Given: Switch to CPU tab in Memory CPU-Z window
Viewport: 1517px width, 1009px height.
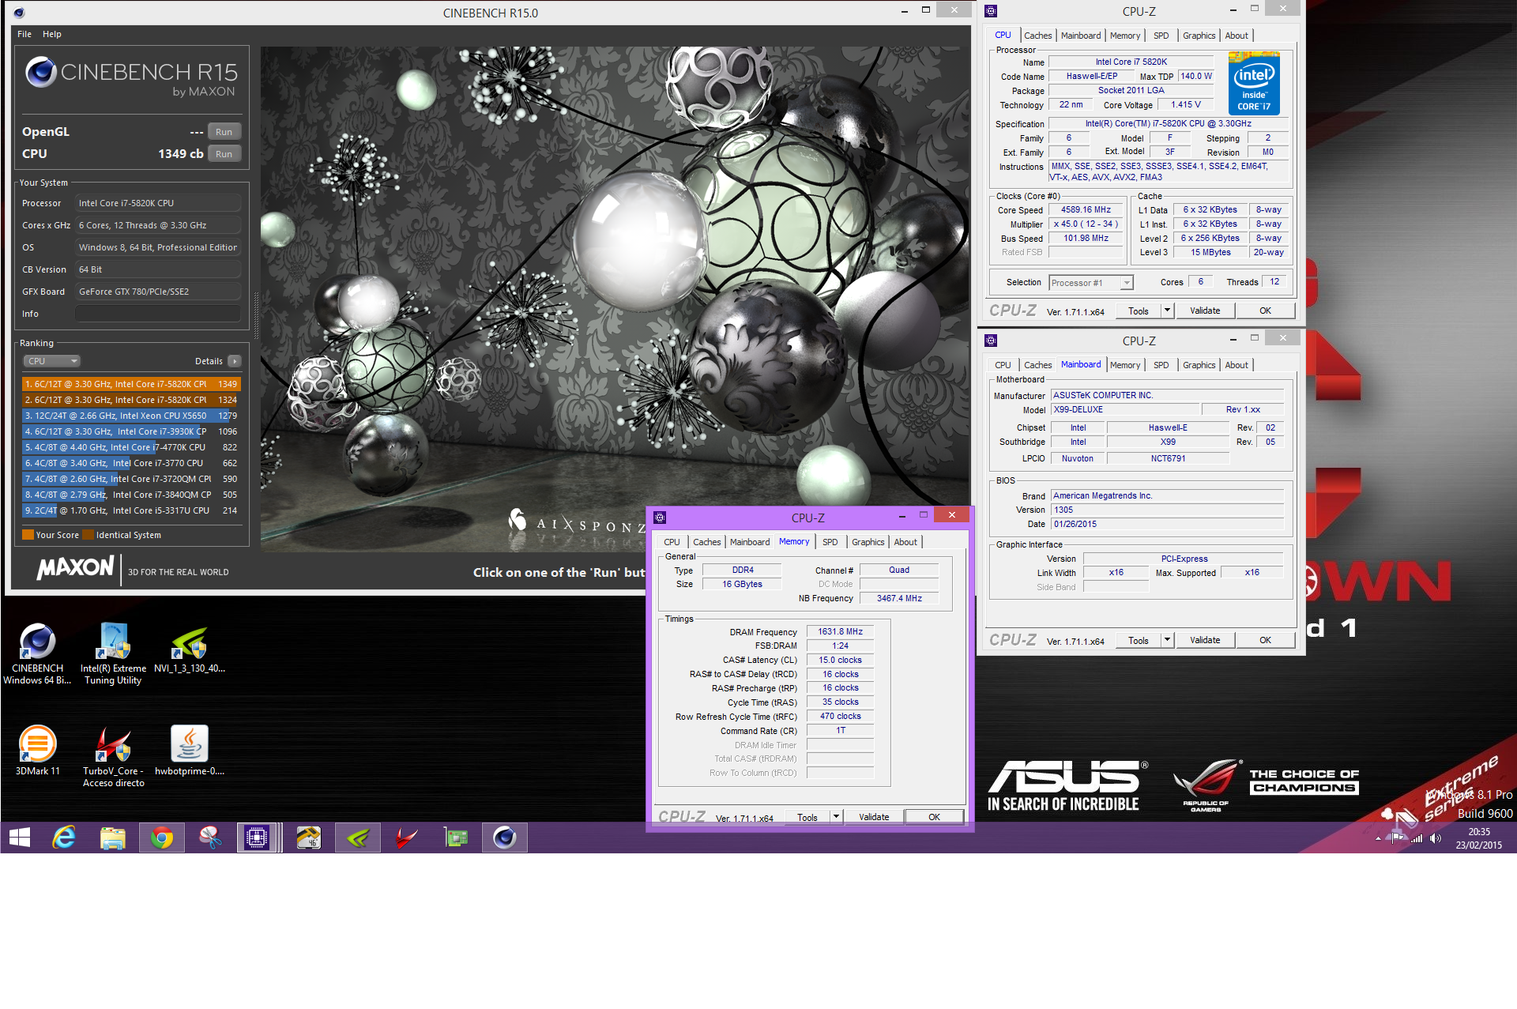Looking at the screenshot, I should click(x=672, y=542).
